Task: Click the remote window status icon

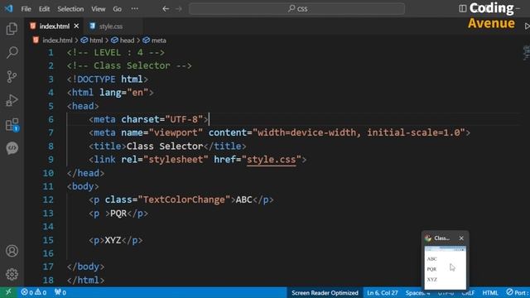Action: tap(8, 292)
